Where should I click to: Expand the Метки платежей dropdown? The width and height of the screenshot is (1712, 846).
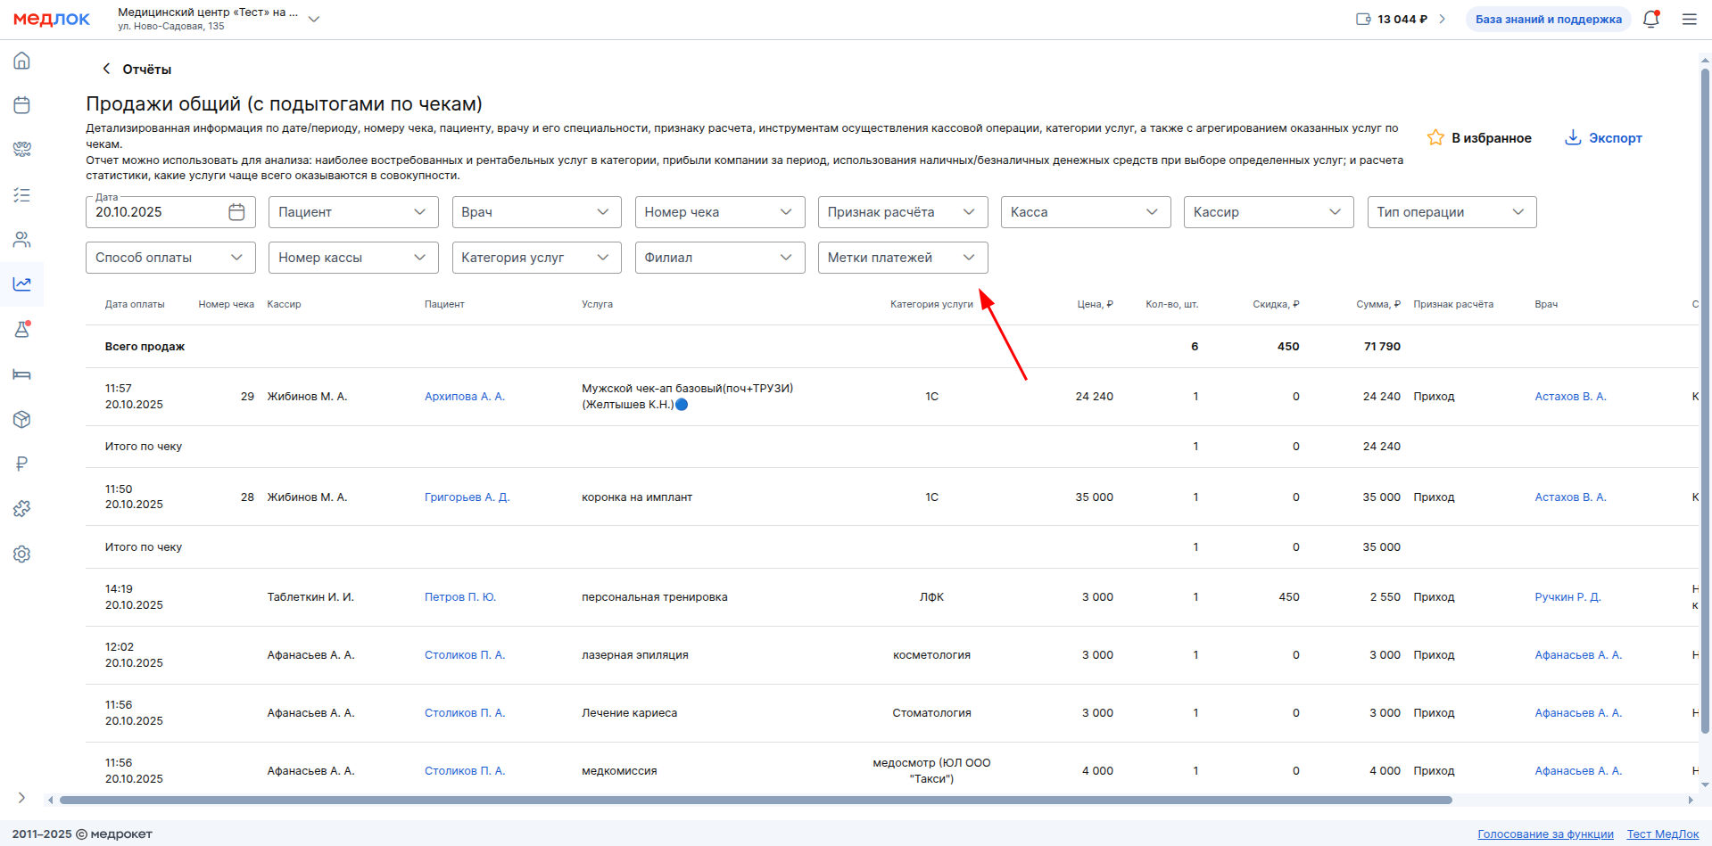tap(902, 258)
